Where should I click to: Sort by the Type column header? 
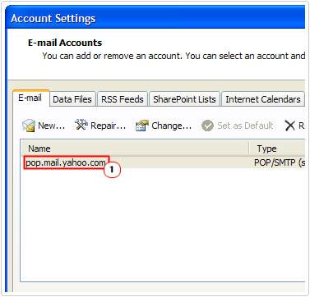277,148
